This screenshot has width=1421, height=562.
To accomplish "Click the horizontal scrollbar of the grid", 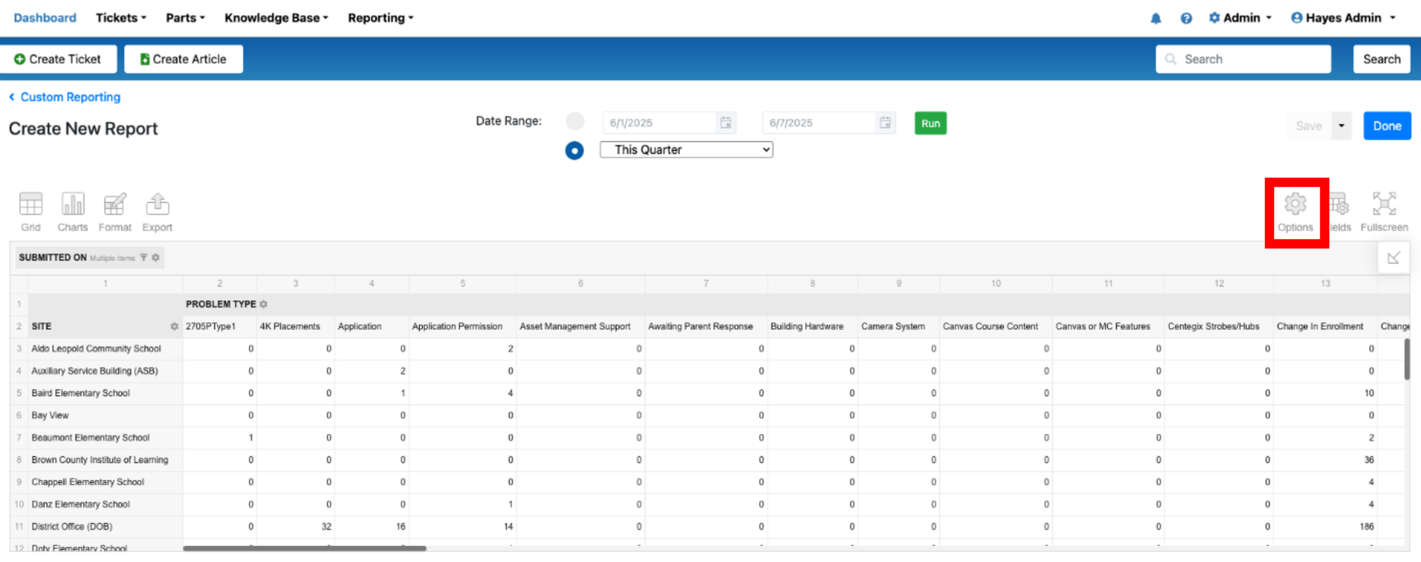I will [x=304, y=548].
